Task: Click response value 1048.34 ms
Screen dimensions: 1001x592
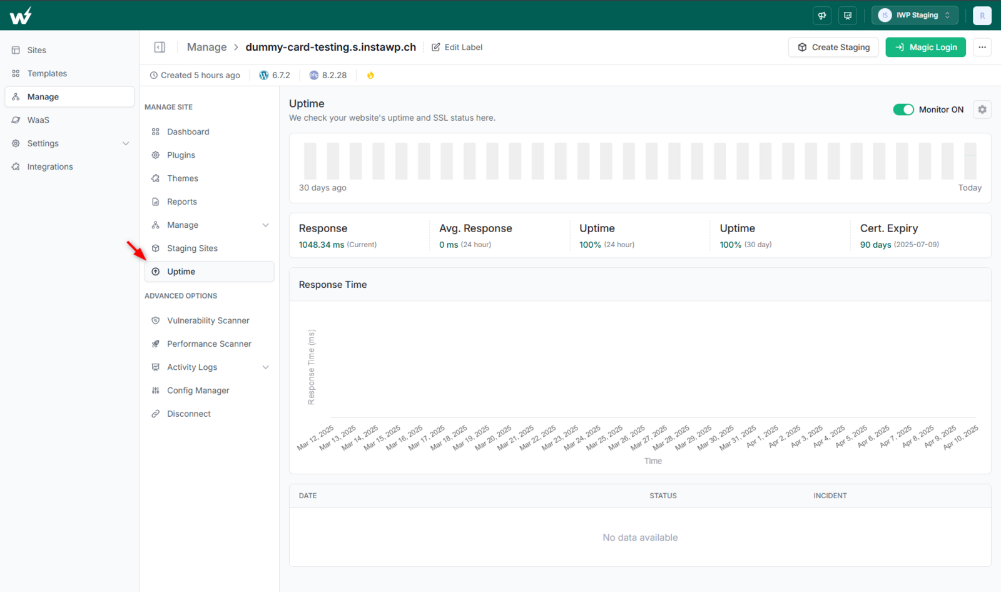Action: coord(322,245)
